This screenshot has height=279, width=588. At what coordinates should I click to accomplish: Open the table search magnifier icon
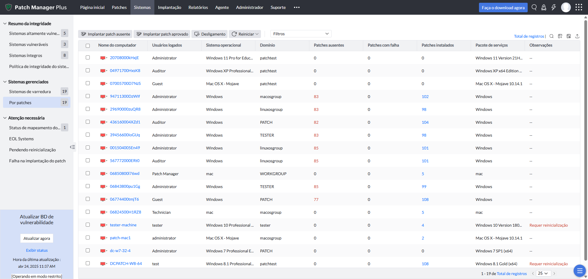(552, 36)
